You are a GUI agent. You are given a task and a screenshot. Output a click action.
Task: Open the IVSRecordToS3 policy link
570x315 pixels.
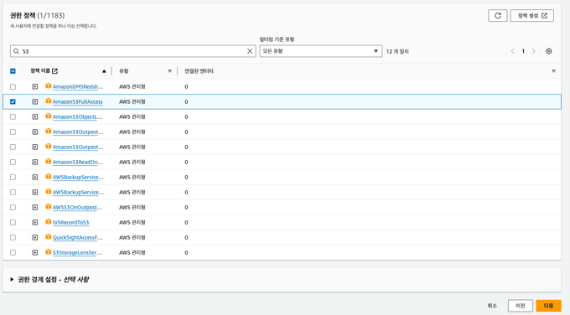click(x=71, y=222)
